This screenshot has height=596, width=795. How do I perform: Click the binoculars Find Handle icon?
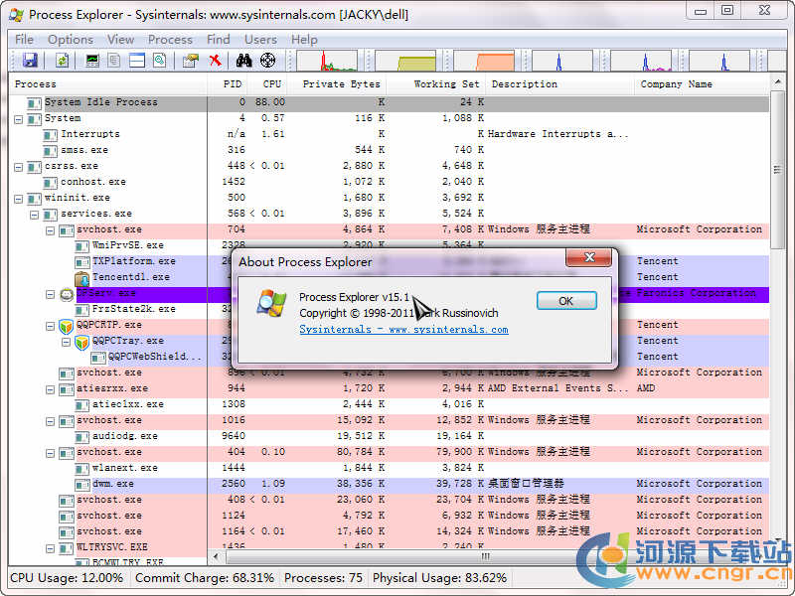coord(243,61)
